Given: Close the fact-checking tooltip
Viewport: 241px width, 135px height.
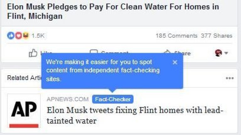Looking at the screenshot, I should [x=175, y=62].
